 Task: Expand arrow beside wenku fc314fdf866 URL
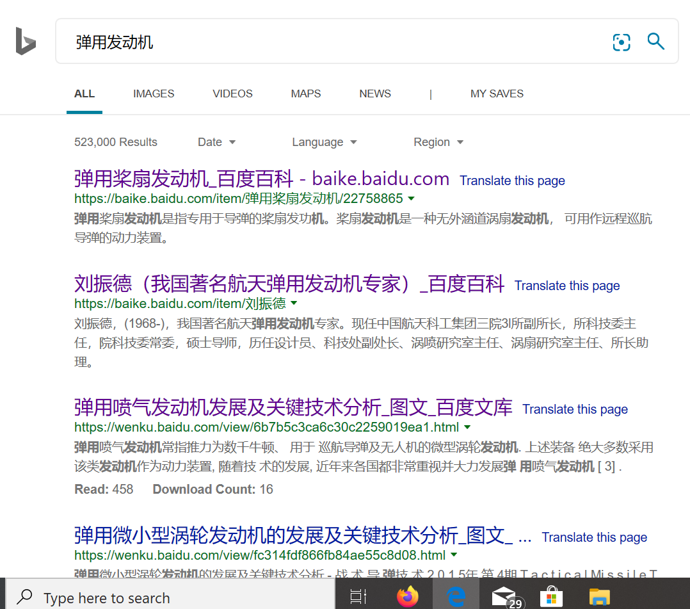pyautogui.click(x=454, y=555)
